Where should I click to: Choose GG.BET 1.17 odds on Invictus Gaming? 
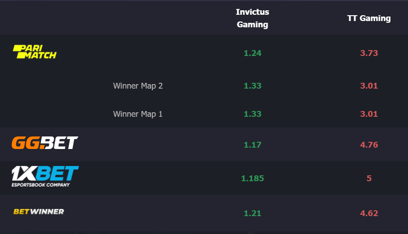tap(252, 145)
